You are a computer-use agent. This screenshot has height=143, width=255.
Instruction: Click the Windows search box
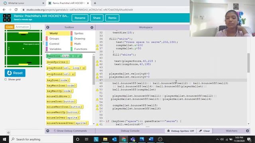click(x=41, y=139)
